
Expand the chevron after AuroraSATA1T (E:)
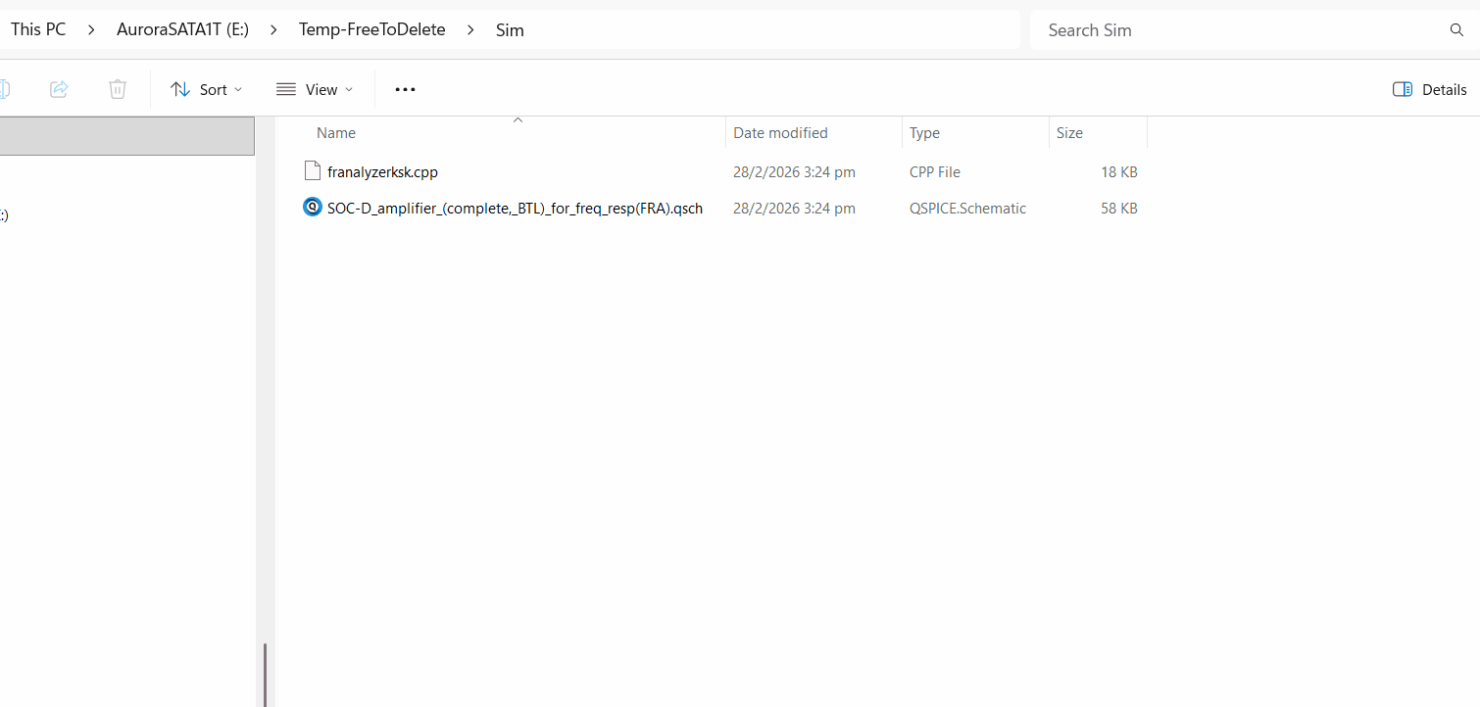pos(273,30)
